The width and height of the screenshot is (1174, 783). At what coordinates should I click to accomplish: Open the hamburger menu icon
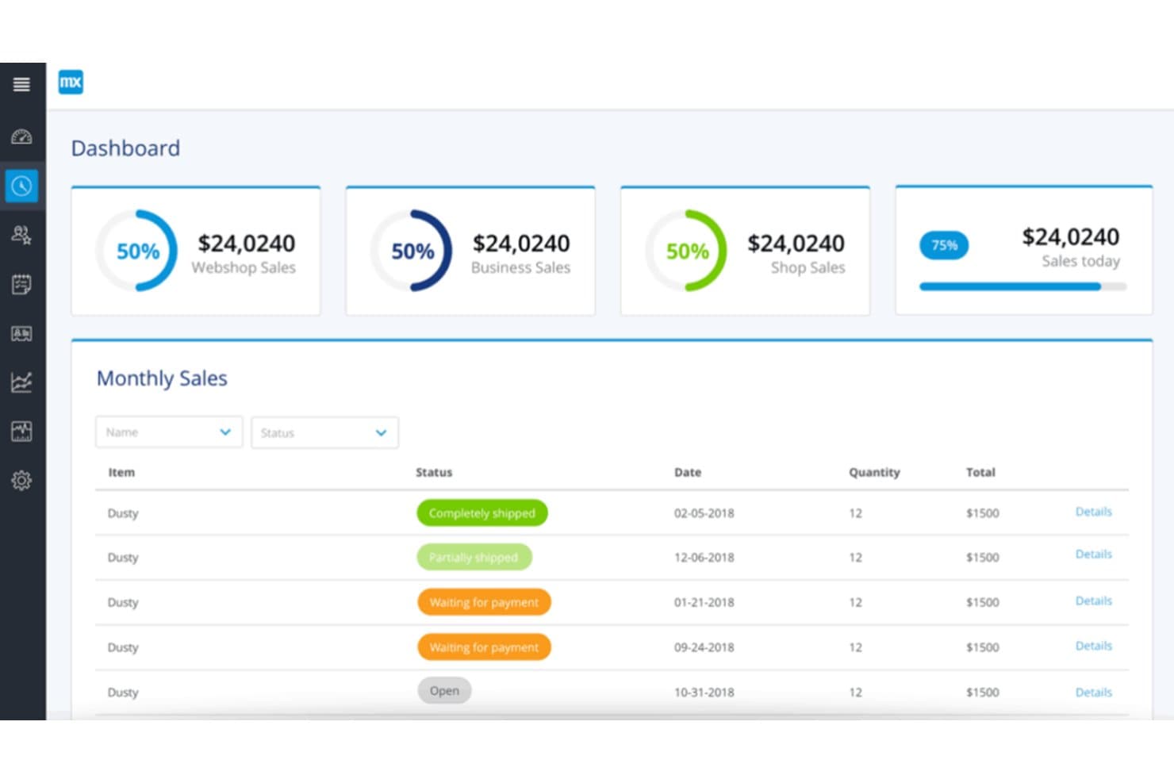[x=21, y=84]
